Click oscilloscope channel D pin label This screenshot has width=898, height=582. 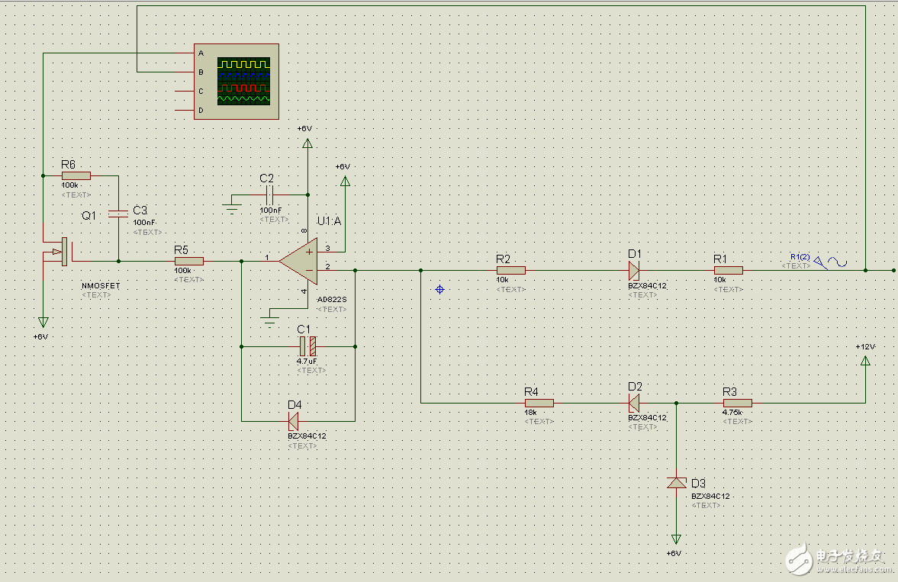coord(201,110)
